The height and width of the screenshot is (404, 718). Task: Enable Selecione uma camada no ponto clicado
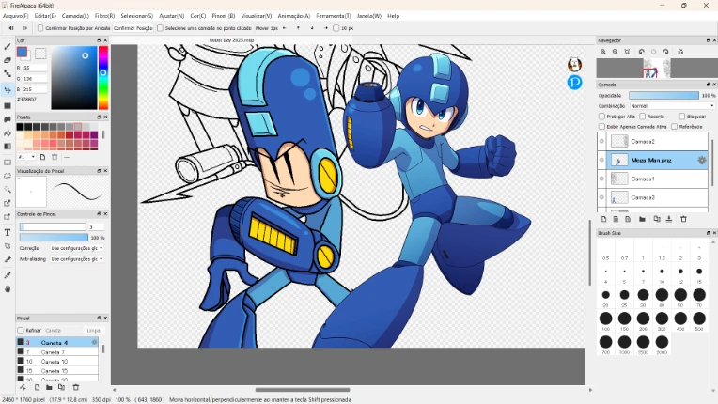tap(160, 28)
